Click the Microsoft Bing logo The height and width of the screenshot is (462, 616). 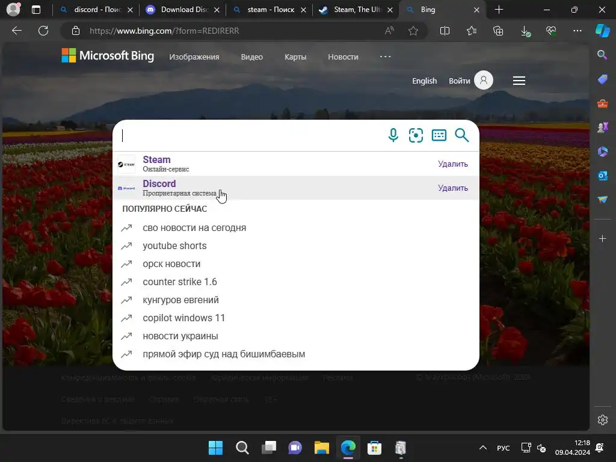(x=108, y=56)
